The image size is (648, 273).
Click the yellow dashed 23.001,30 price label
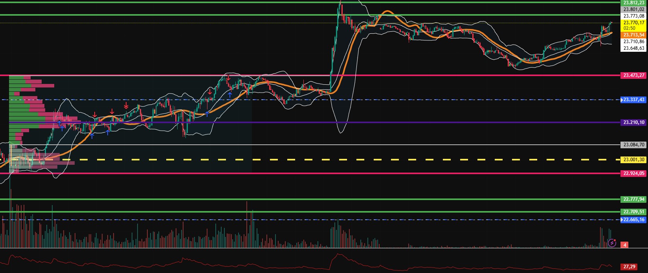tap(633, 160)
